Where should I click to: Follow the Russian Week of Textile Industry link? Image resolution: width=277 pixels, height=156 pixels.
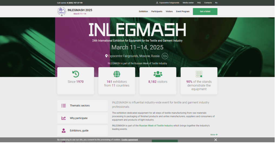coord(156,126)
